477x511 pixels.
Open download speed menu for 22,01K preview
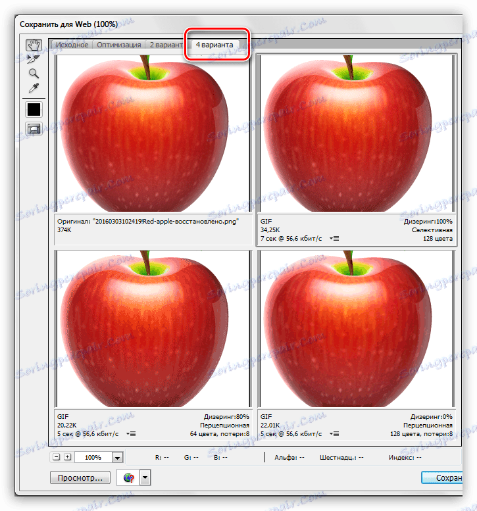(334, 434)
